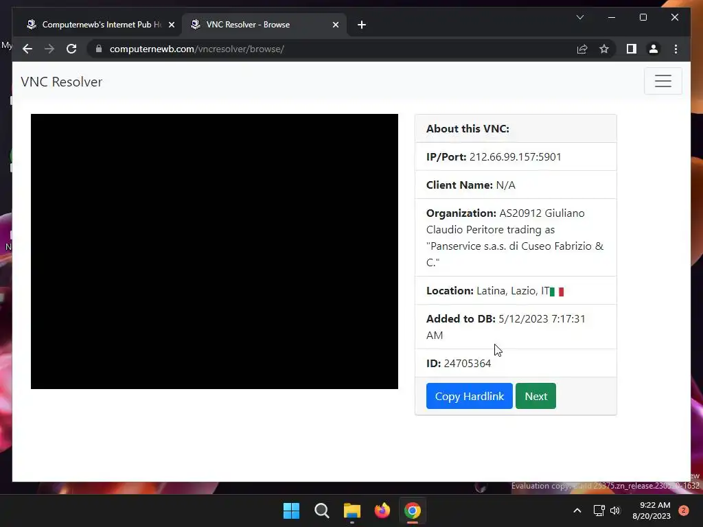Expand the tab search chevron
This screenshot has height=527, width=703.
[579, 17]
